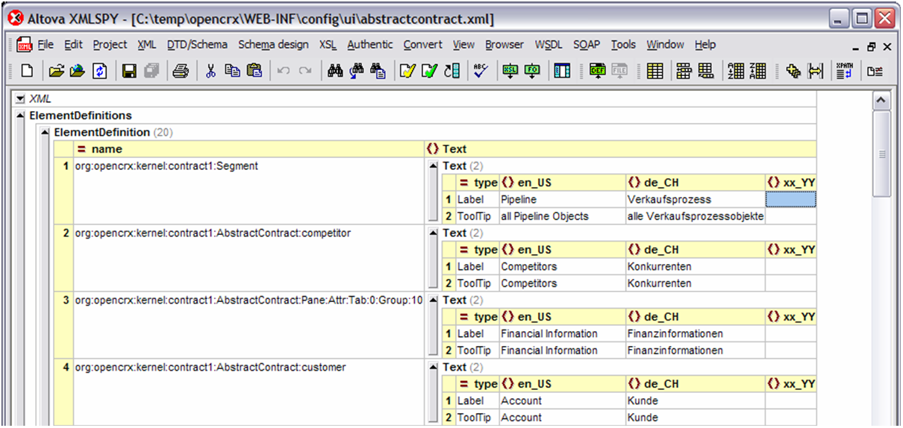Collapse the ElementDefinitions node

click(20, 116)
